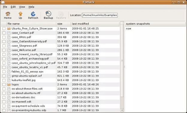The width and height of the screenshot is (187, 113).
Task: Click file icon of oo-payment-schedule.ods
Action: click(x=9, y=106)
